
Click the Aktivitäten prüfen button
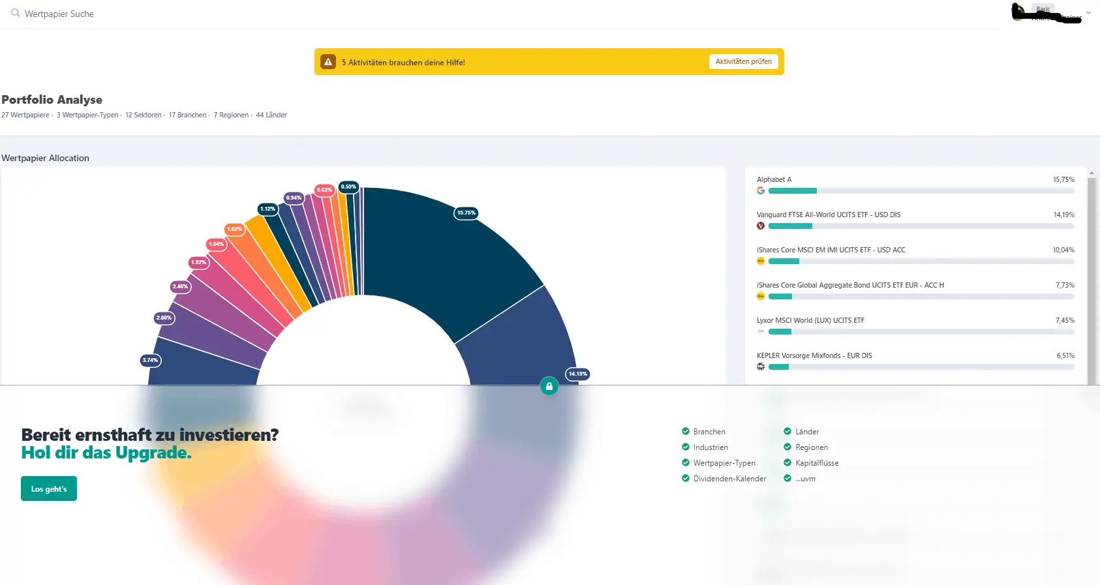tap(743, 61)
